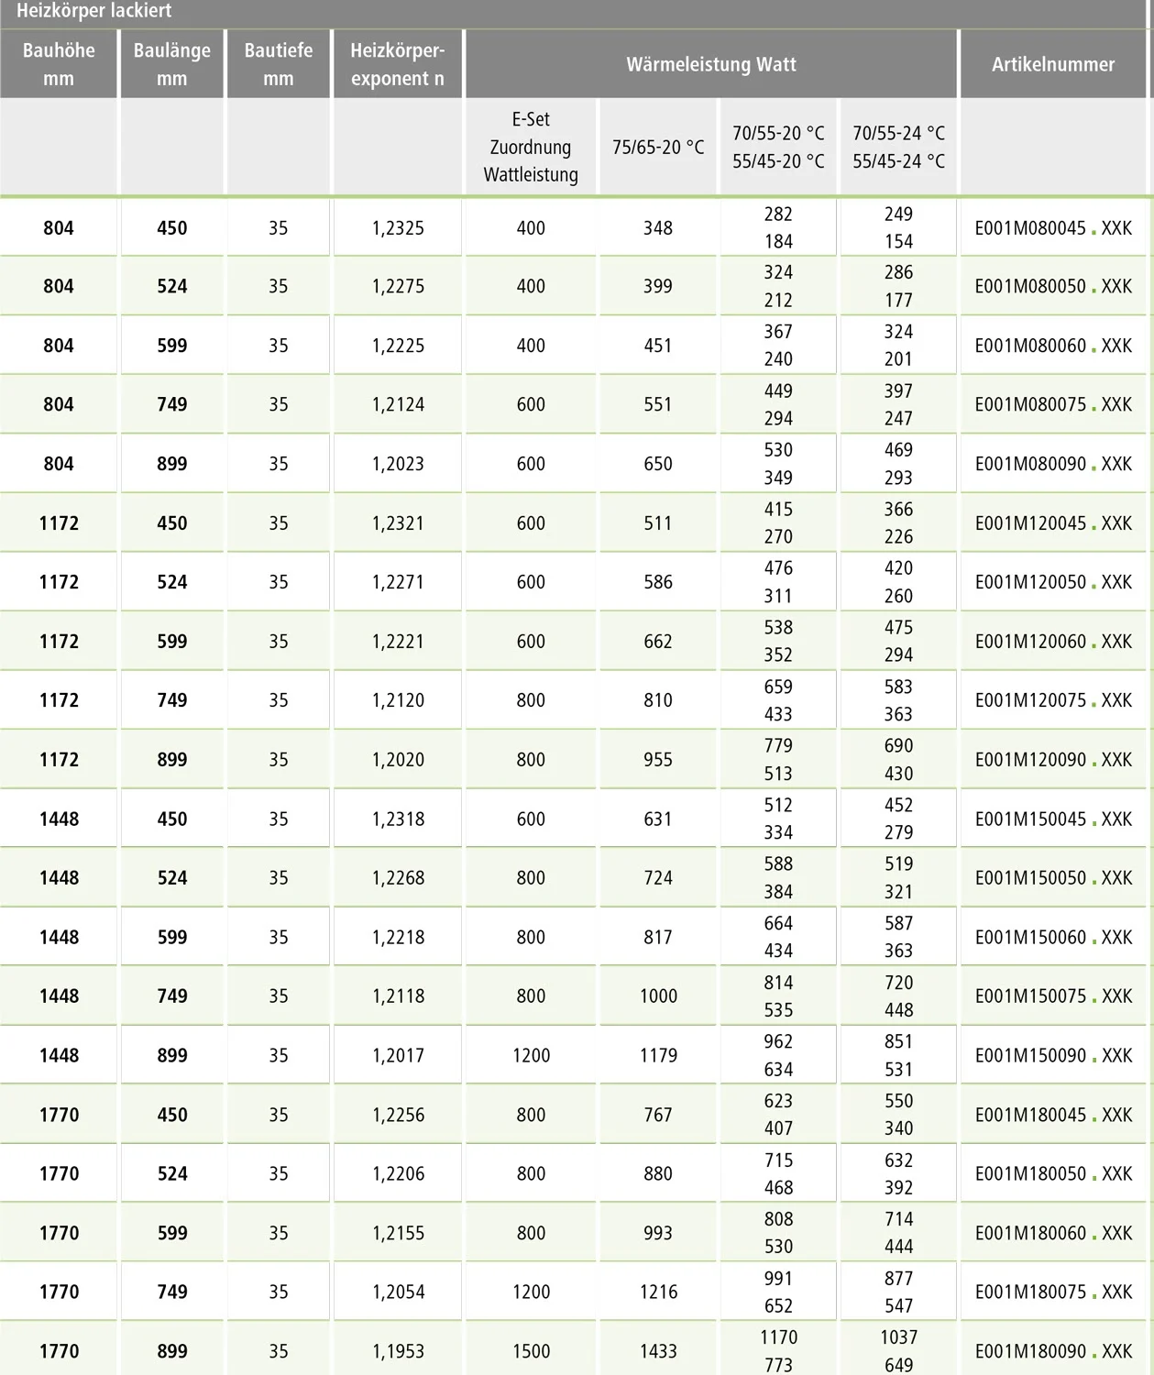The image size is (1154, 1375).
Task: Click the Bautiefe mm column header
Action: click(x=278, y=64)
